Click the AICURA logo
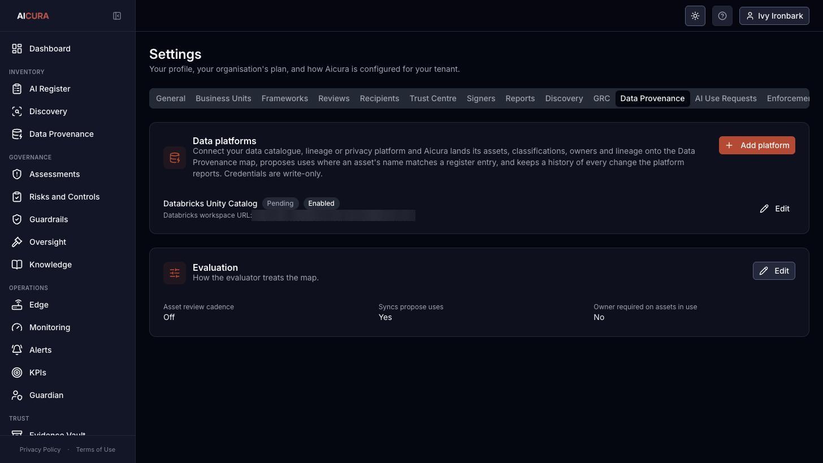The height and width of the screenshot is (463, 823). 33,16
